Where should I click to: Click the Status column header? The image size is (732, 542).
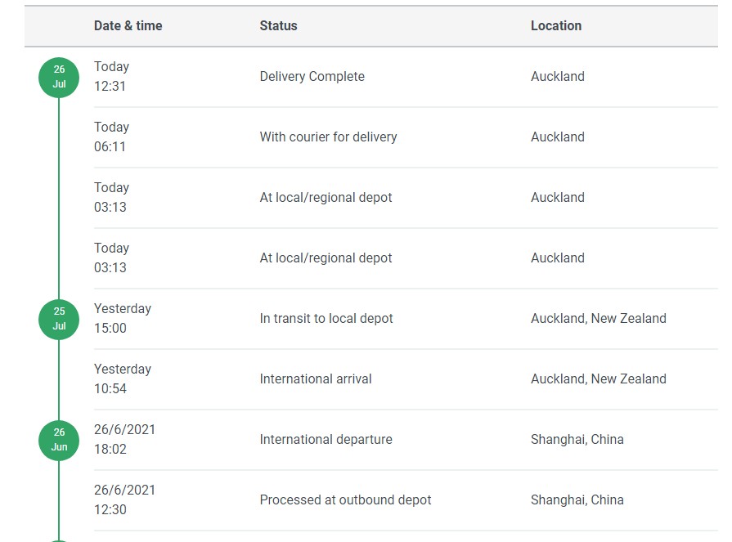click(x=278, y=25)
